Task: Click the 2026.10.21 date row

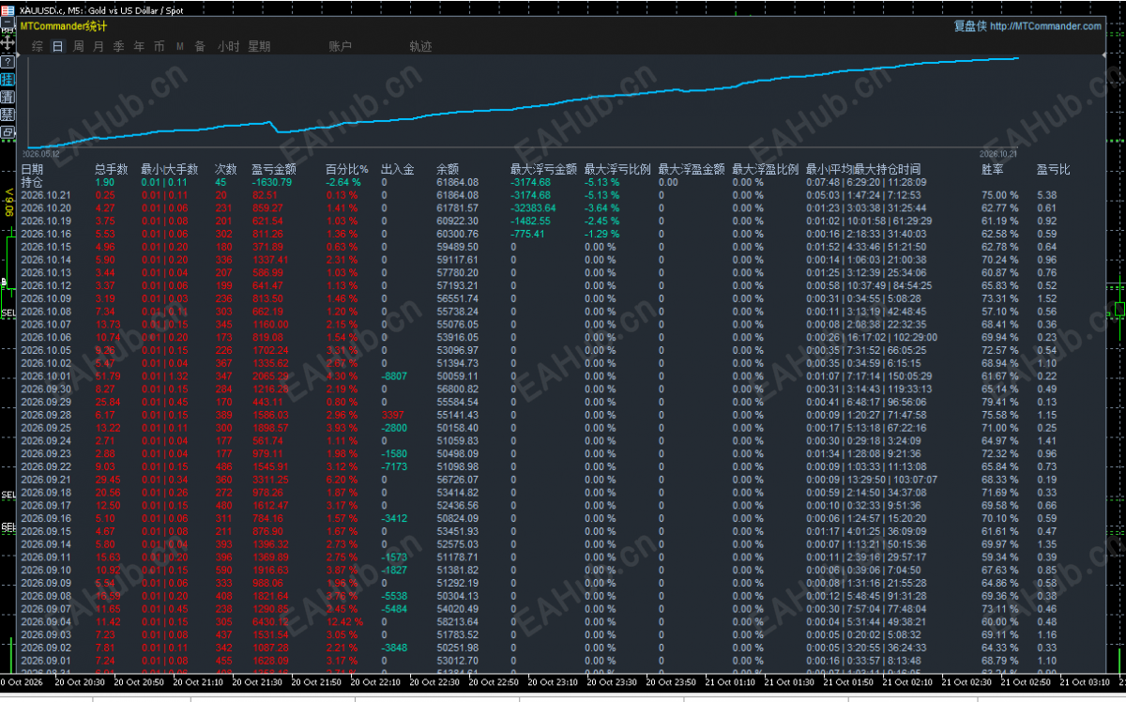Action: click(x=46, y=195)
